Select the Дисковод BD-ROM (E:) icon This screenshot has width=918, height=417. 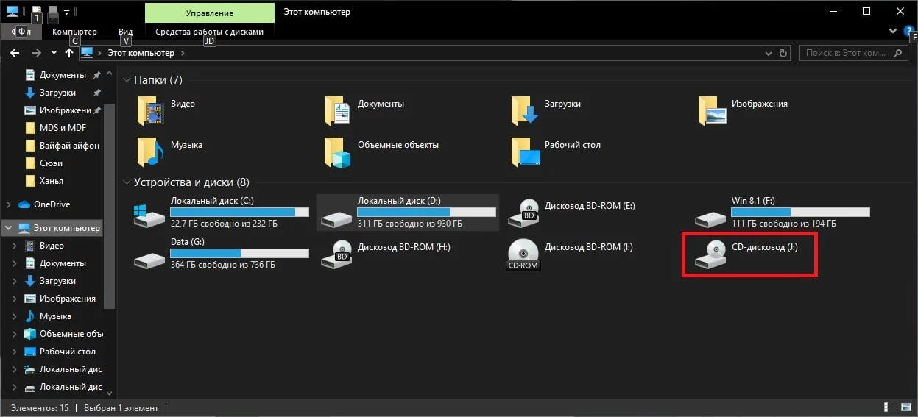(523, 212)
